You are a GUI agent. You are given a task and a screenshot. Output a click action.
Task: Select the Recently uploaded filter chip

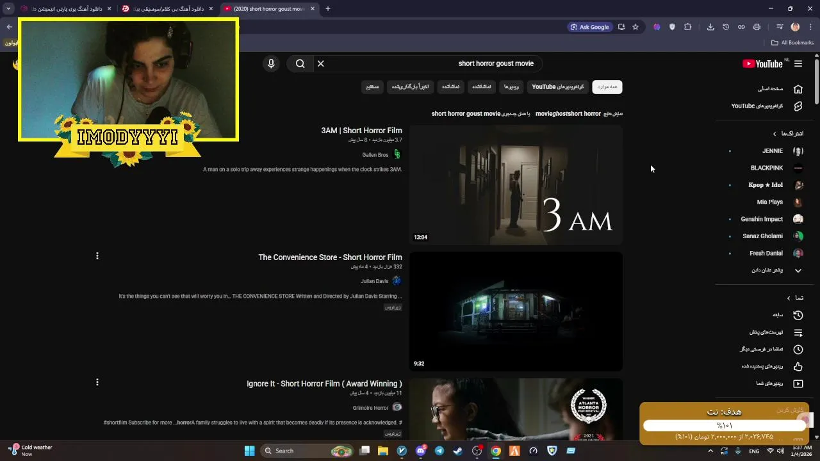point(411,86)
